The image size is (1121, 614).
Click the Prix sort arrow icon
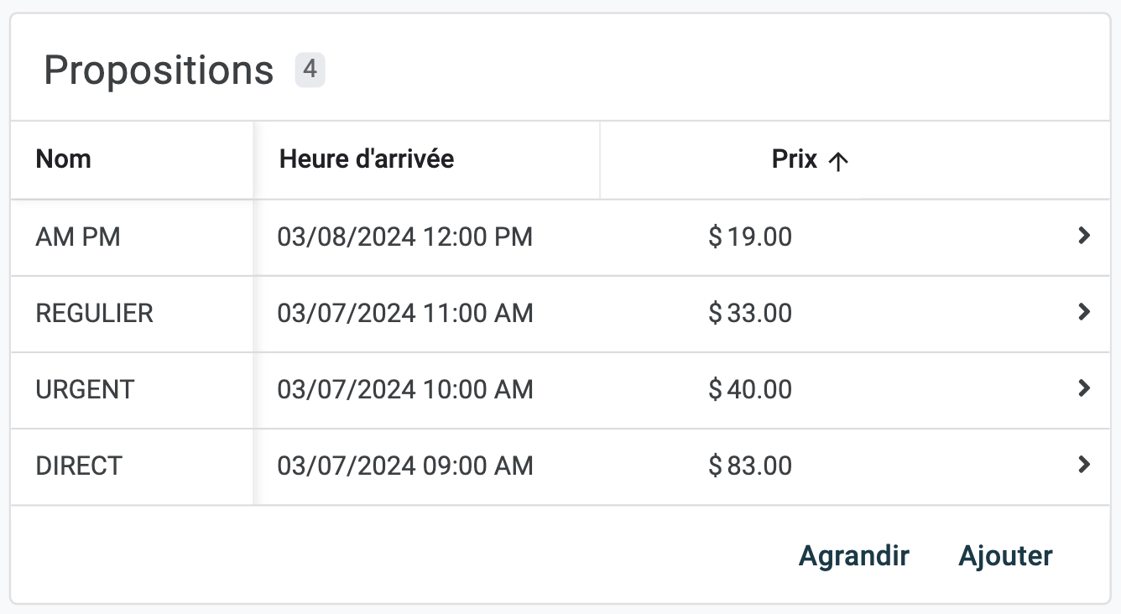[x=838, y=161]
